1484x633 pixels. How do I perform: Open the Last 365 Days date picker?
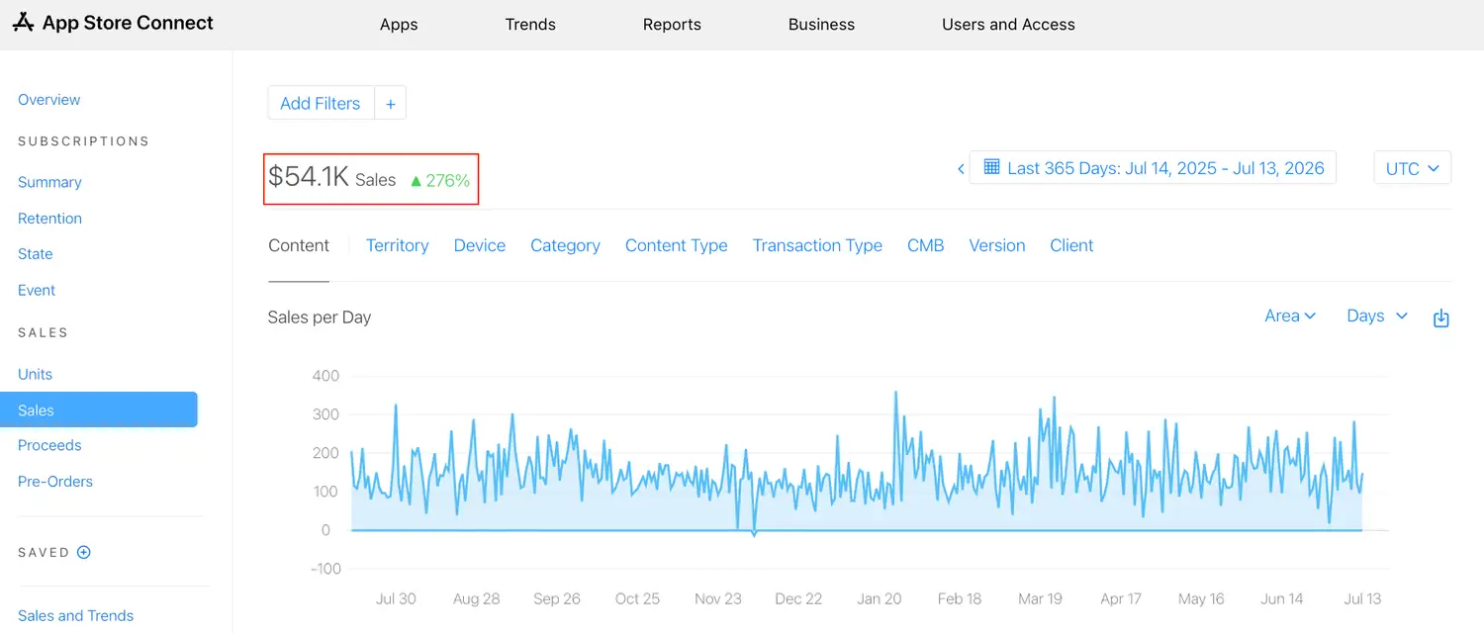(x=1153, y=168)
